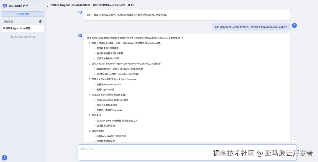
Task: Click the bot avatar beside the answer
Action: pyautogui.click(x=80, y=36)
